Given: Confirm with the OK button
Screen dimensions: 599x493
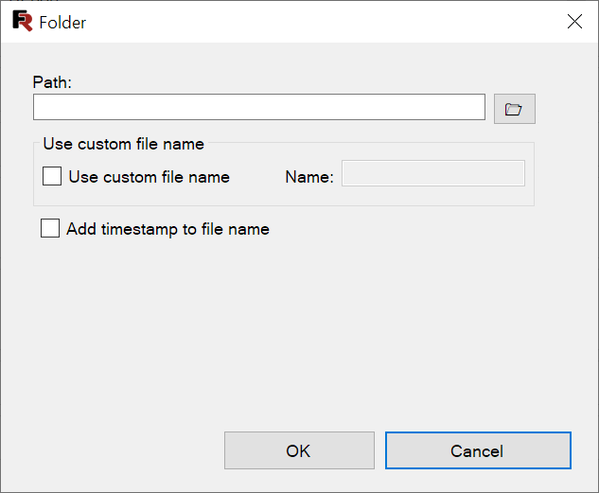Looking at the screenshot, I should (299, 450).
